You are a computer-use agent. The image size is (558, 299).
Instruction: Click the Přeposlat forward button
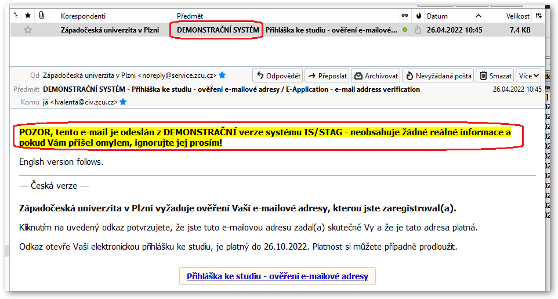pyautogui.click(x=327, y=75)
